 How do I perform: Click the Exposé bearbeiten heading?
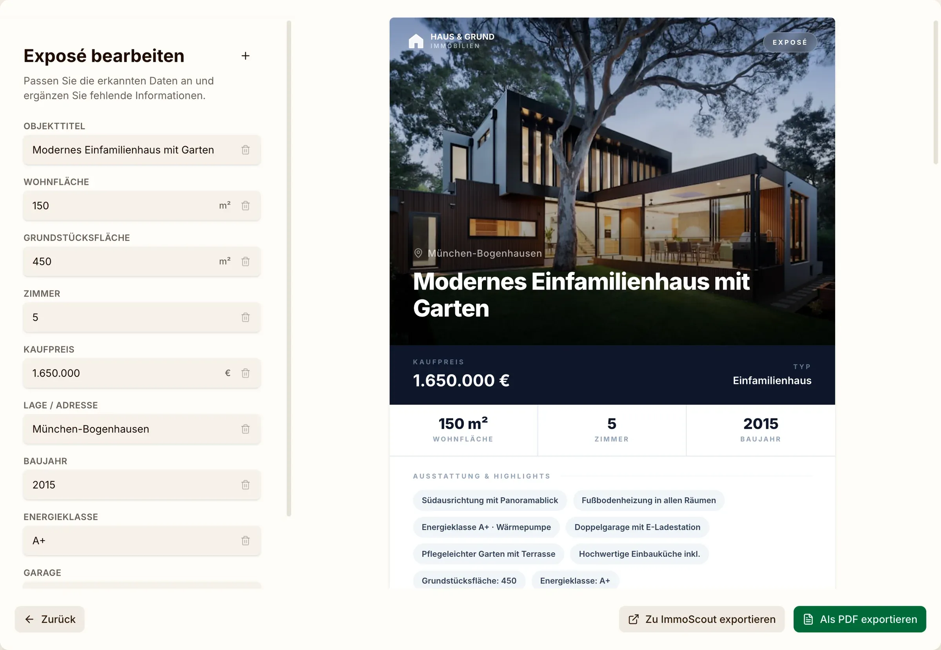coord(104,56)
